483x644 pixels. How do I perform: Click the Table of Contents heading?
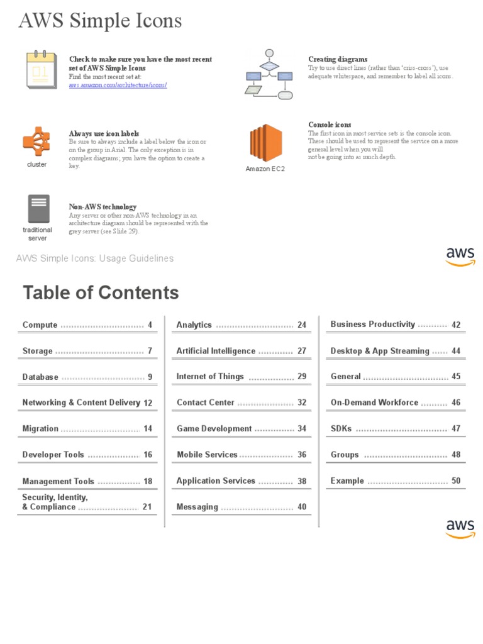pyautogui.click(x=101, y=293)
